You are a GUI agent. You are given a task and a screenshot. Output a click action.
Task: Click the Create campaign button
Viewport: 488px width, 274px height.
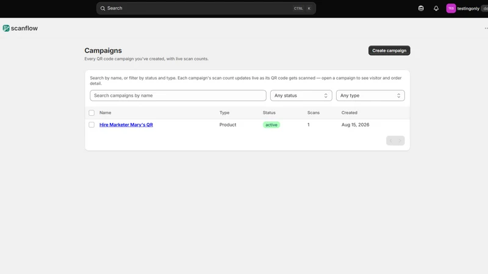(x=389, y=51)
